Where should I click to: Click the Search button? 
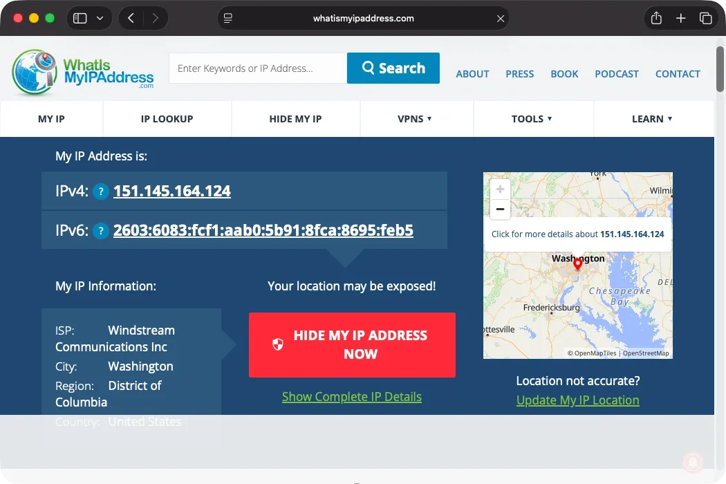tap(393, 68)
